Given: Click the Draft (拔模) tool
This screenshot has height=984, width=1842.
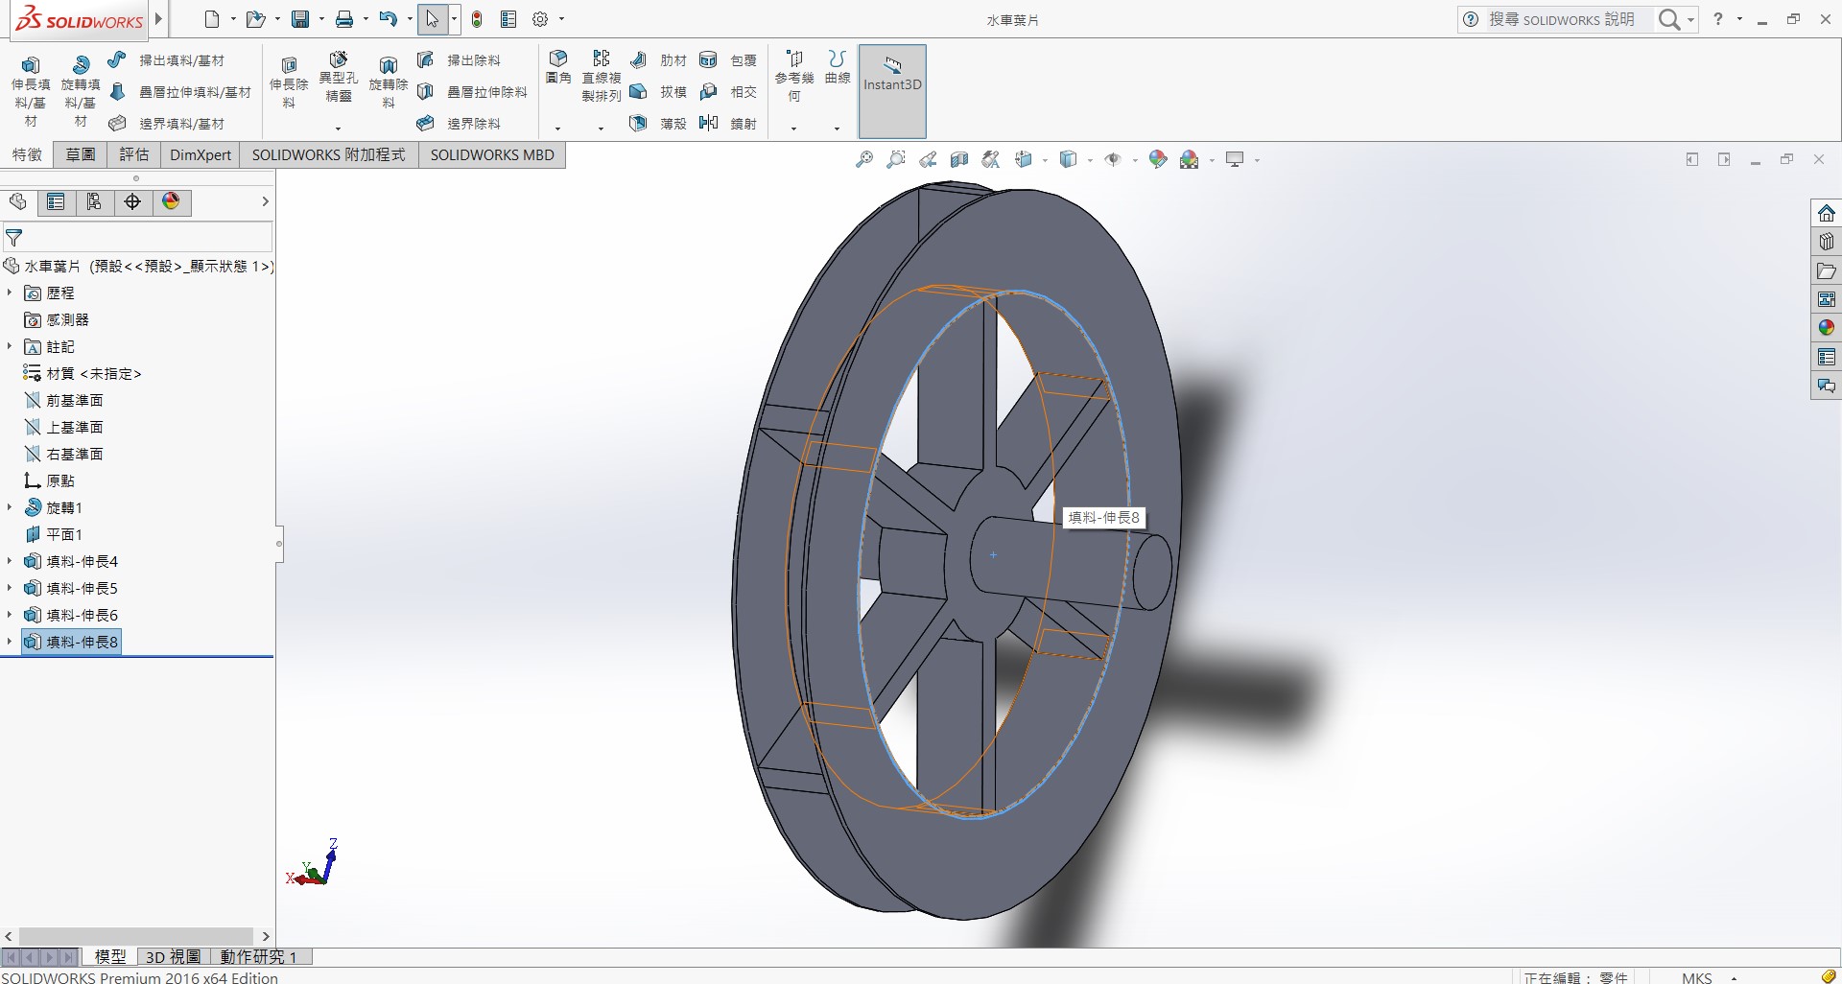Looking at the screenshot, I should [659, 92].
